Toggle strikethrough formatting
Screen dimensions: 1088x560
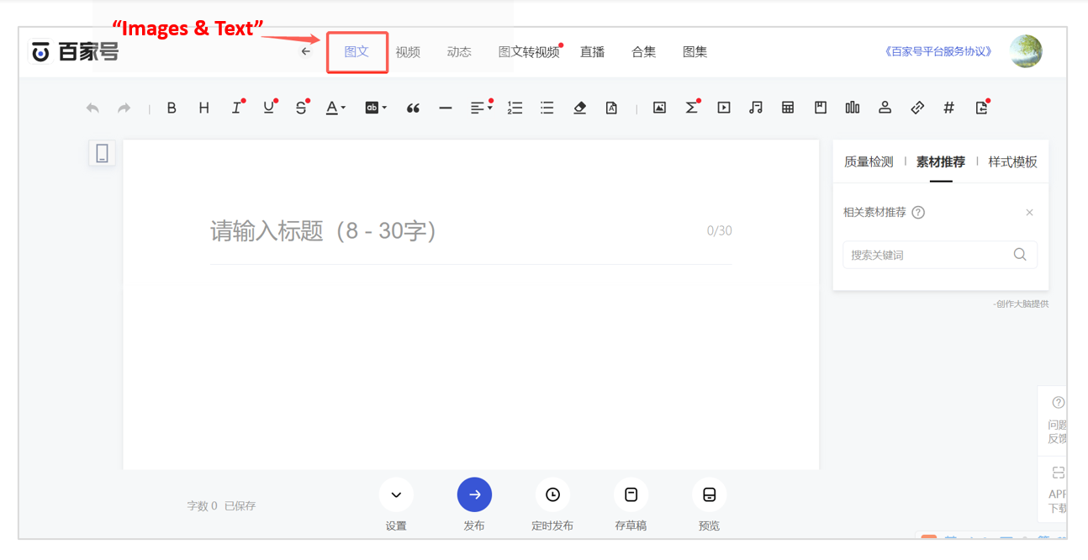[x=301, y=108]
